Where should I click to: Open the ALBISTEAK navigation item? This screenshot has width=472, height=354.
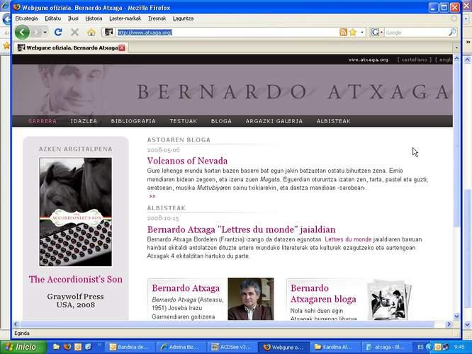click(333, 121)
